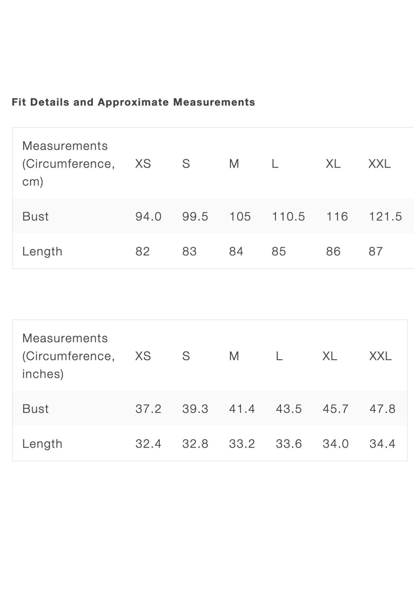419x596 pixels.
Task: Select the 32.4 length value
Action: tap(148, 444)
